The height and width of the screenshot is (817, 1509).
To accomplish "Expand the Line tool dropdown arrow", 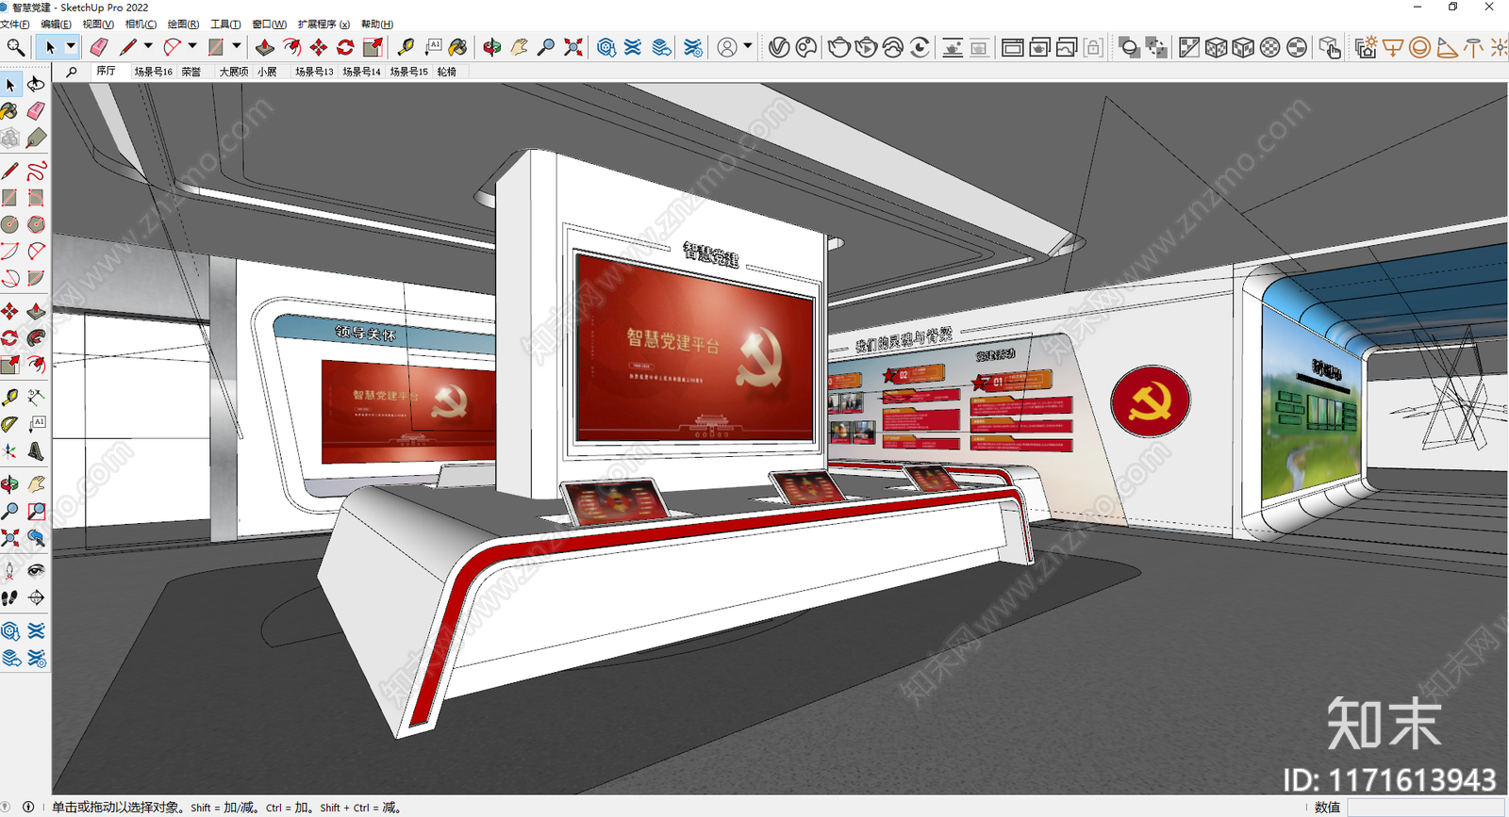I will tap(148, 46).
